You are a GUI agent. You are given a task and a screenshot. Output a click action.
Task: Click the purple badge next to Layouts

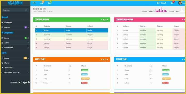coord(26,28)
